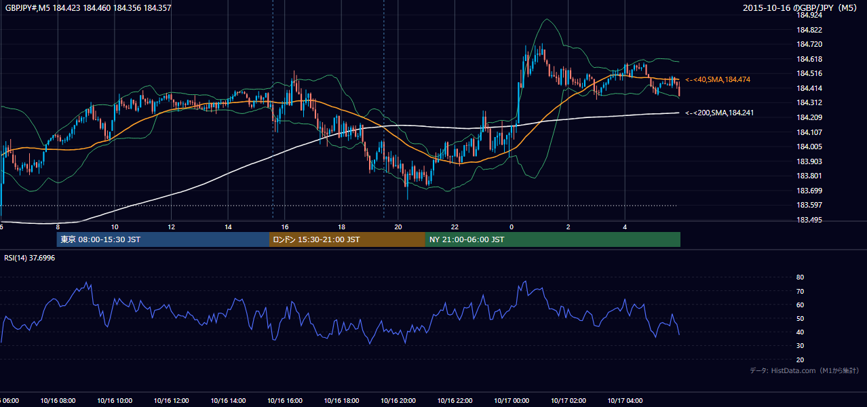The width and height of the screenshot is (867, 407).
Task: Click the 10/16 10:00 time axis label
Action: (114, 401)
